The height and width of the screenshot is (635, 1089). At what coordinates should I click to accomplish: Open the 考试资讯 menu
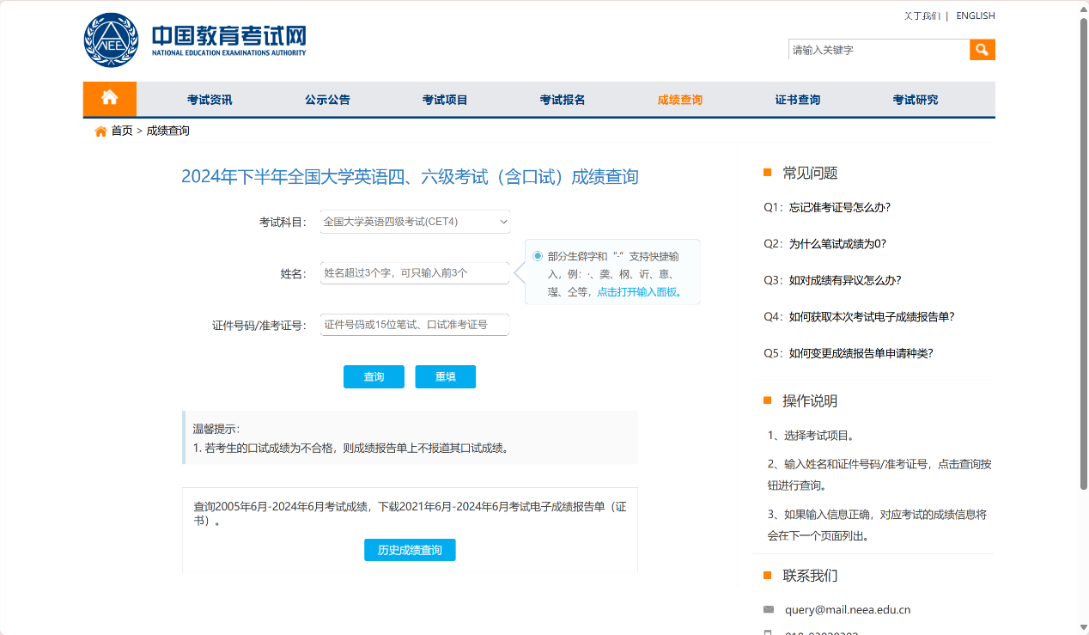(210, 100)
